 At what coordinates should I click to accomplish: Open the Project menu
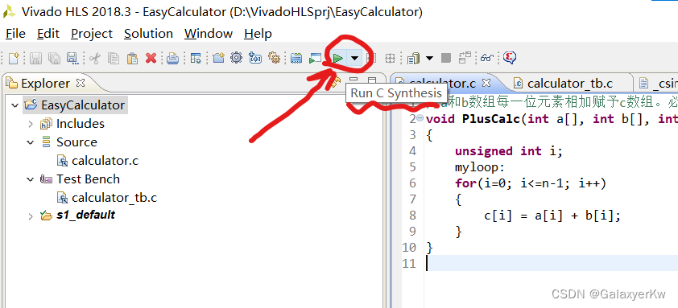[92, 34]
